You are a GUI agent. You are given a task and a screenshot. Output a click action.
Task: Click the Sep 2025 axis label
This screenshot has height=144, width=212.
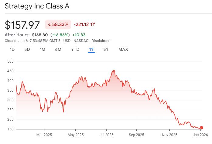[136, 135]
